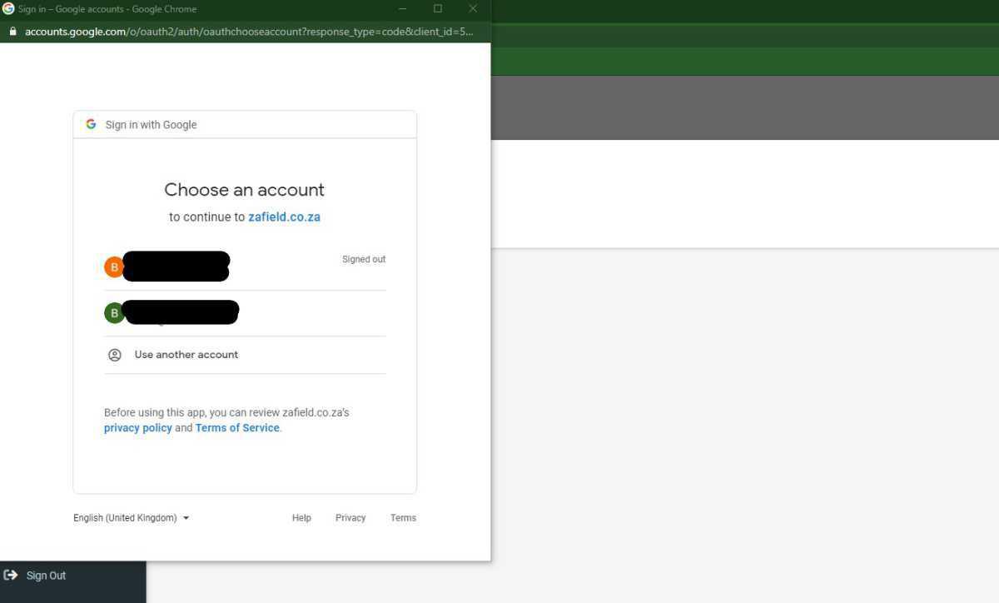Click the Google favicon in the window title bar
Viewport: 999px width, 603px height.
(x=8, y=9)
